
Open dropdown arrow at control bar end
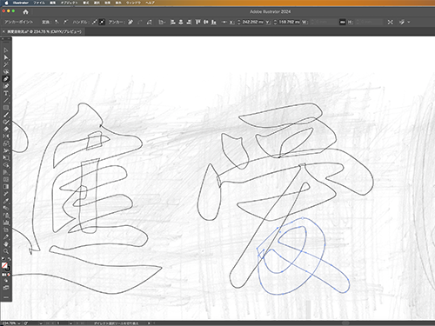pyautogui.click(x=409, y=22)
